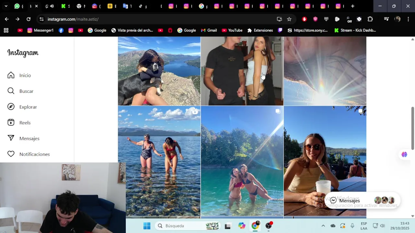This screenshot has height=233, width=415.
Task: Open Chrome Extensions puzzle menu
Action: [x=370, y=19]
